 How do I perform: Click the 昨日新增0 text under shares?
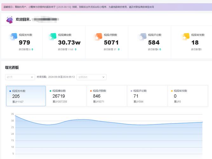coord(196,49)
